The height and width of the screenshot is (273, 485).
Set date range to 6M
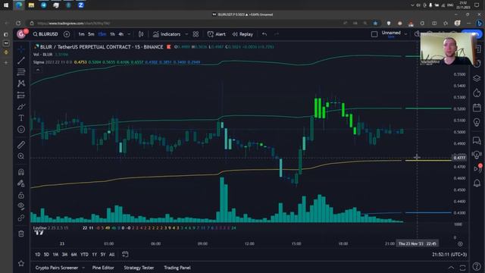pos(74,255)
